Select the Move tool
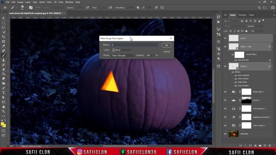The width and height of the screenshot is (276, 155). pyautogui.click(x=3, y=18)
